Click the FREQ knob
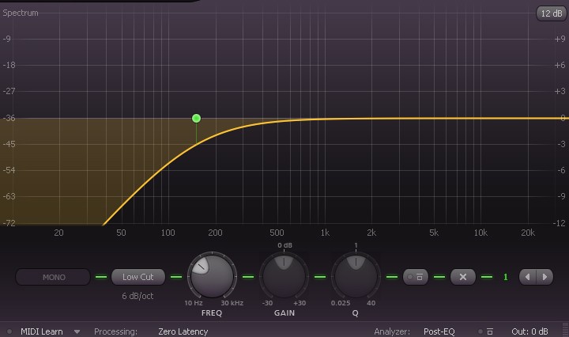Screen dimensions: 569x337 point(212,276)
